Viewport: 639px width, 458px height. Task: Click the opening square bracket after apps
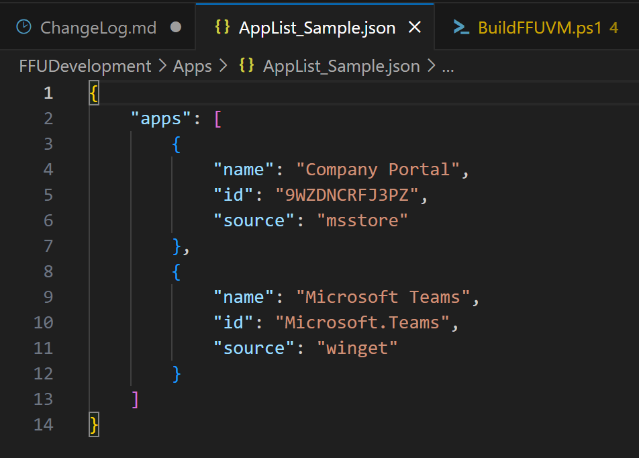pos(217,119)
